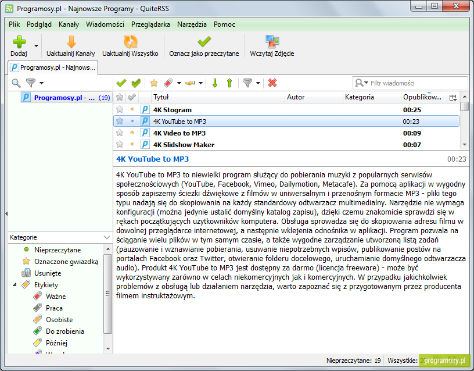This screenshot has height=371, width=474.
Task: Open the feed filter dropdown arrow
Action: [x=41, y=83]
